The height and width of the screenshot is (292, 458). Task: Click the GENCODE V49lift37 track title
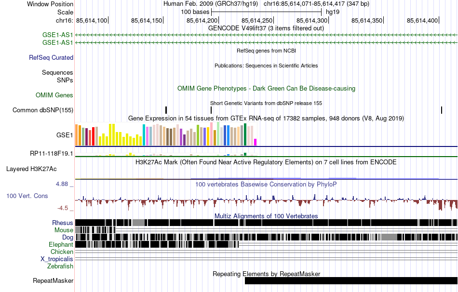click(x=266, y=28)
